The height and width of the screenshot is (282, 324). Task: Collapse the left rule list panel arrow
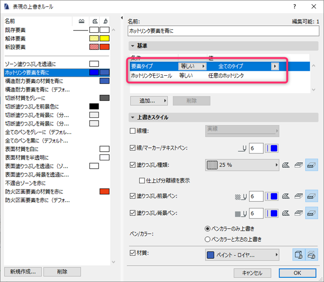(122, 18)
